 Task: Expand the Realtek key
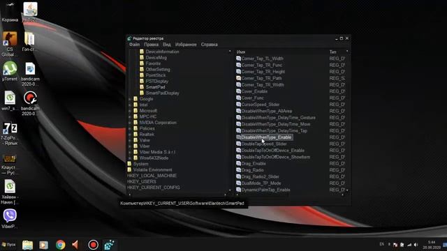tap(130, 135)
